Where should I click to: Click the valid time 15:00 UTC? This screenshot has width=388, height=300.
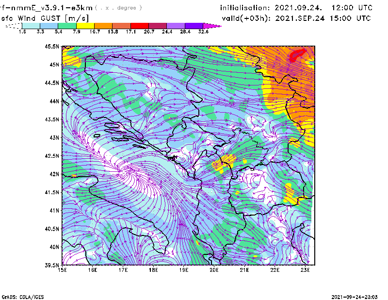350,18
